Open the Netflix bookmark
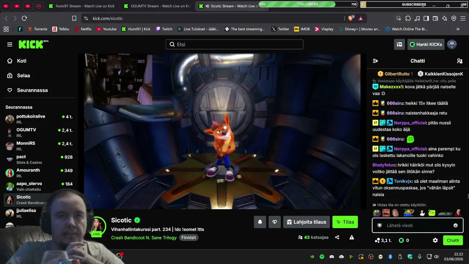 click(x=83, y=29)
